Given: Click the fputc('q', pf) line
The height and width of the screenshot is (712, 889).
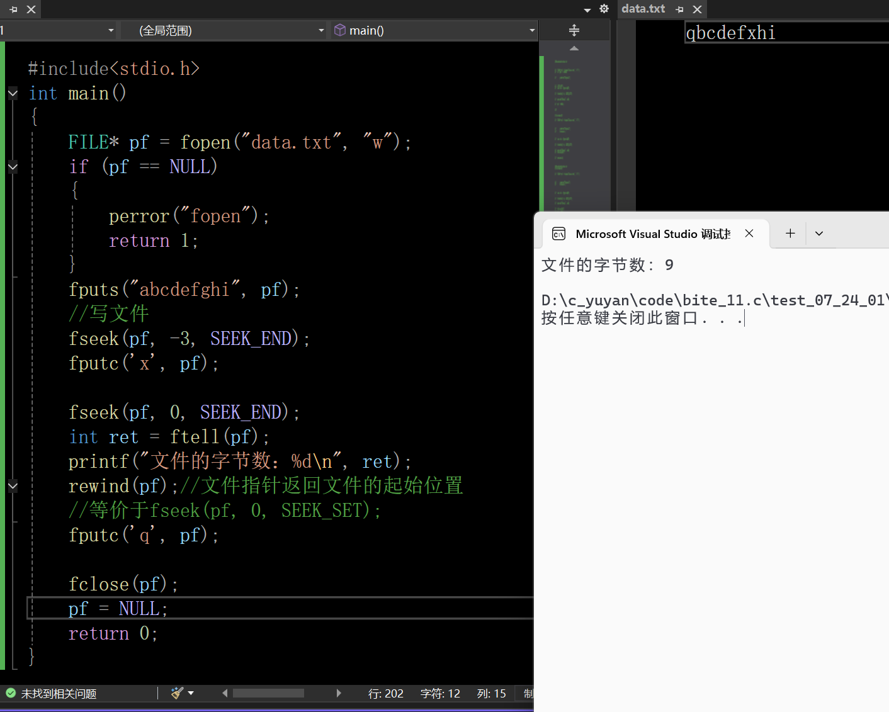Looking at the screenshot, I should tap(144, 535).
